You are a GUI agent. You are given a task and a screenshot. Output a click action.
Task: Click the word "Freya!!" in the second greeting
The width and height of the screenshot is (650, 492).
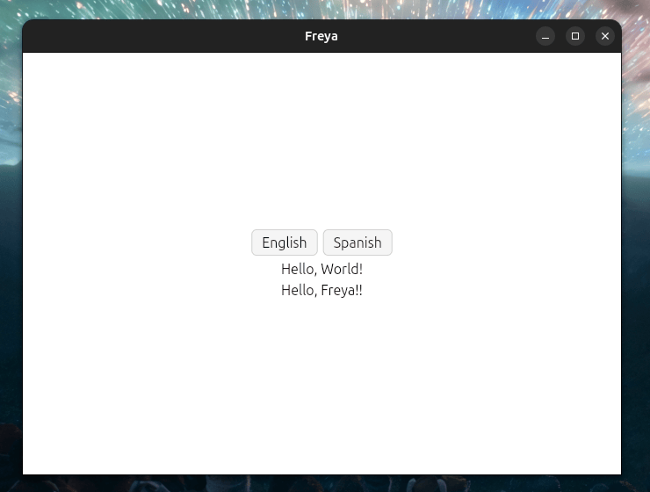[342, 290]
